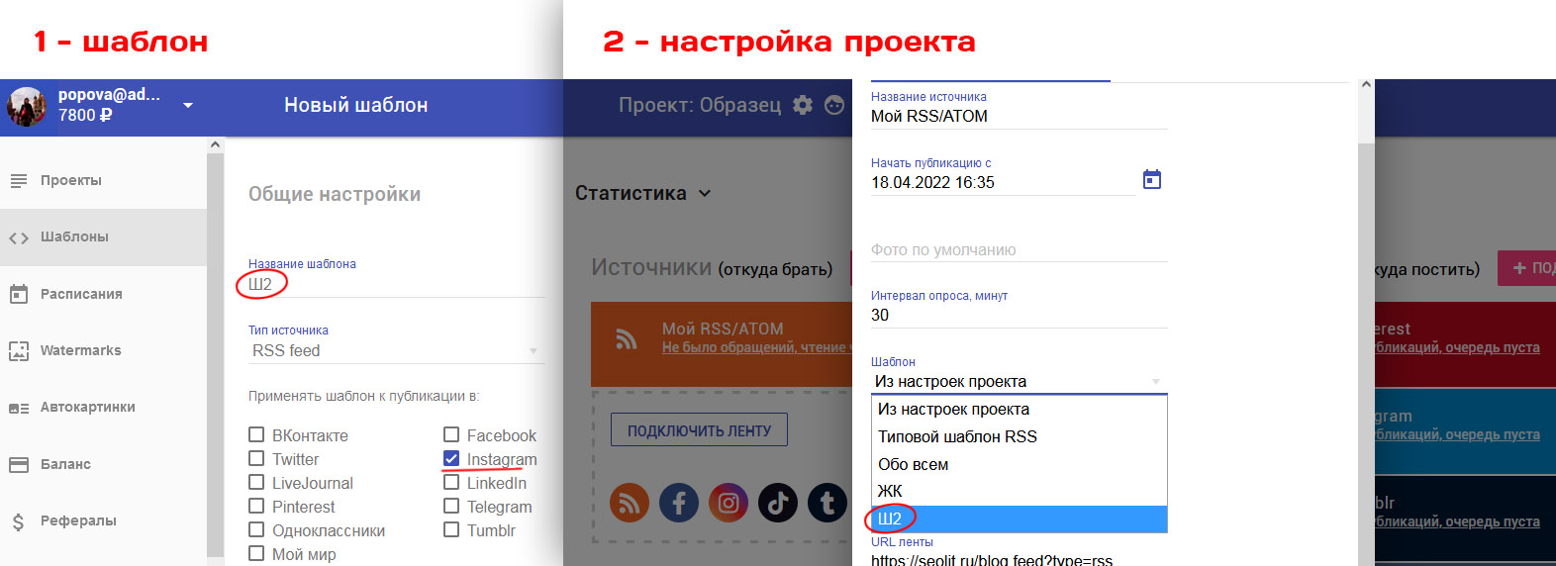Expand the Статистика section chevron
Image resolution: width=1556 pixels, height=566 pixels.
coord(705,194)
